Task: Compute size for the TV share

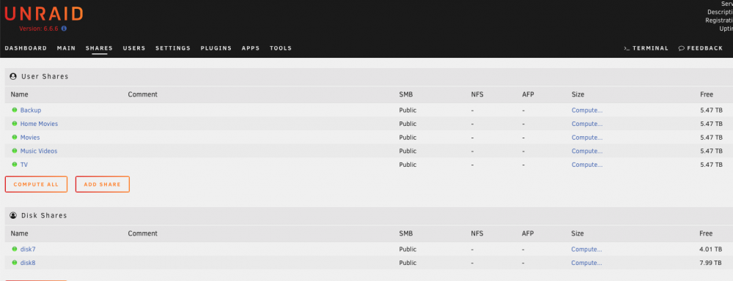Action: coord(586,165)
